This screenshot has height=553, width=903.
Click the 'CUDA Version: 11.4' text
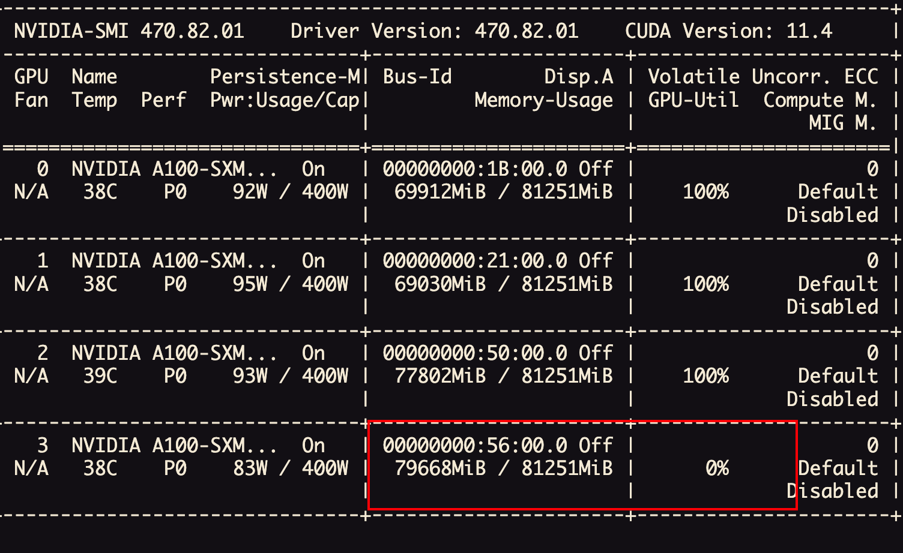[x=729, y=31]
